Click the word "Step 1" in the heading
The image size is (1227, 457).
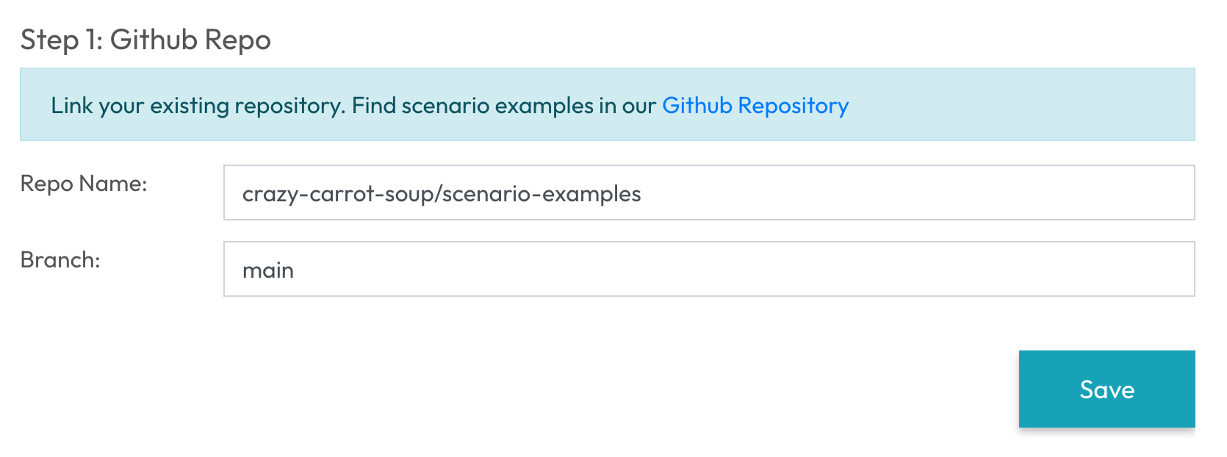(x=62, y=40)
